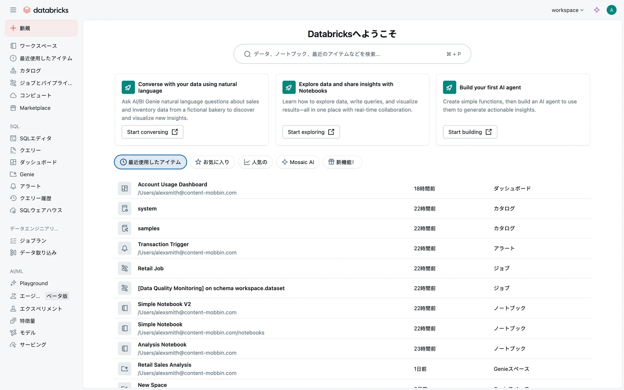
Task: Open the Account Usage Dashboard item
Action: (x=172, y=185)
